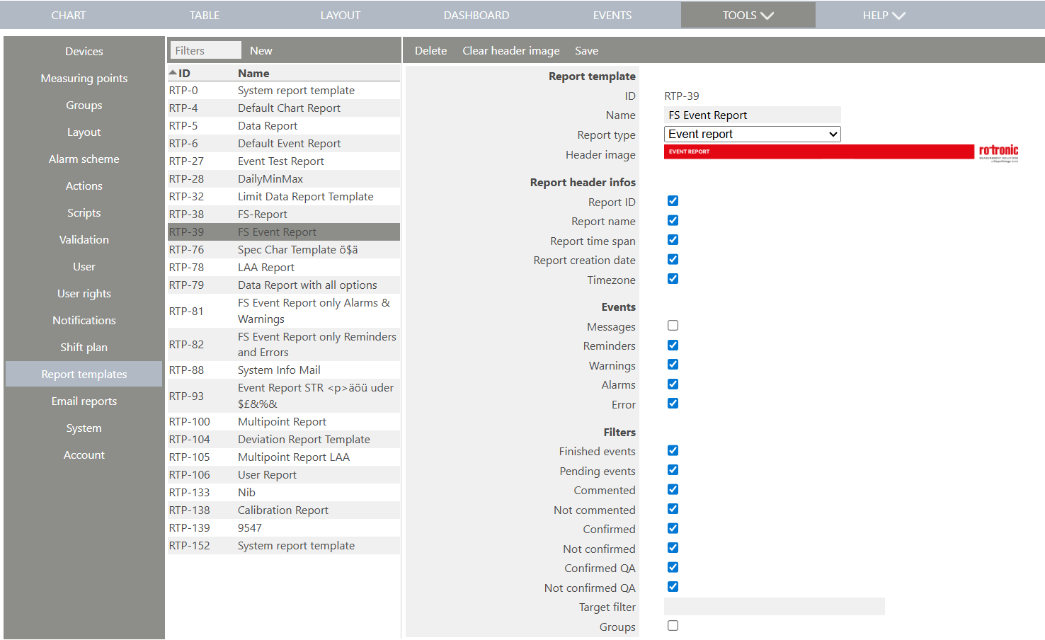This screenshot has height=640, width=1045.
Task: Click Clear header image
Action: point(511,50)
